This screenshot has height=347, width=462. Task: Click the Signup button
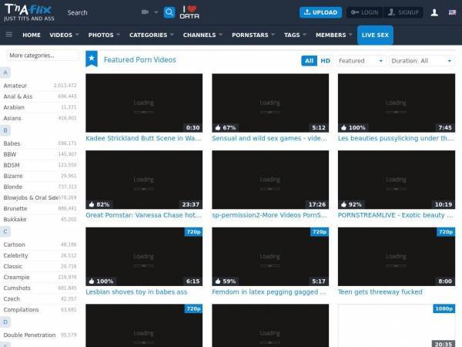(x=403, y=12)
